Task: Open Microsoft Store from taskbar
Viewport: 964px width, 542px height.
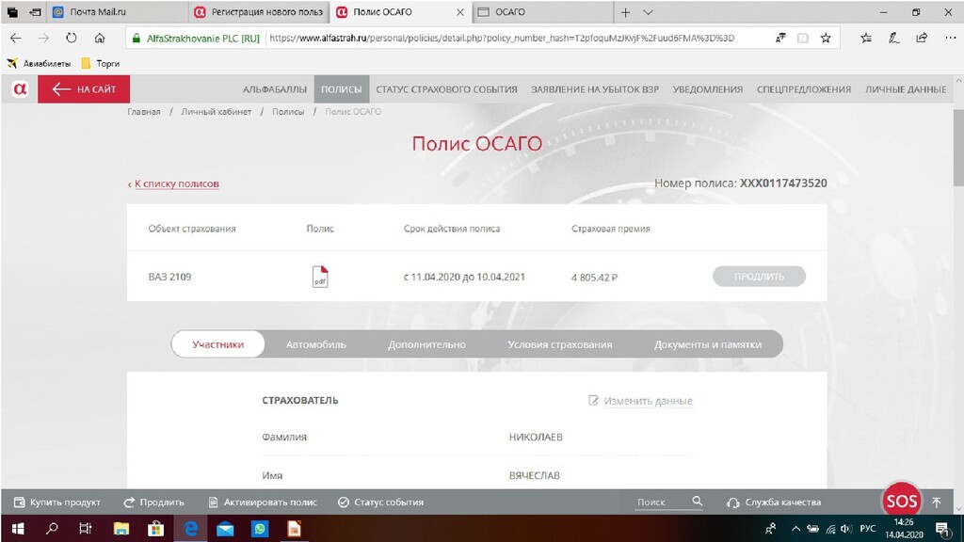Action: point(156,529)
